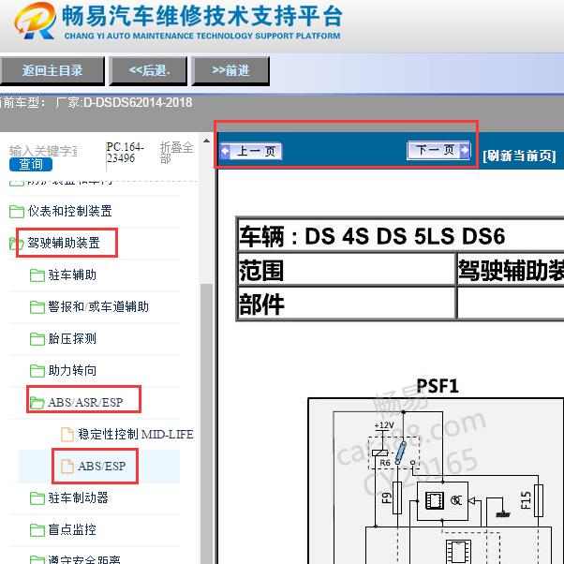The image size is (564, 564).
Task: Click folder icon beside 警报和/或车道辅助
Action: pyautogui.click(x=37, y=307)
